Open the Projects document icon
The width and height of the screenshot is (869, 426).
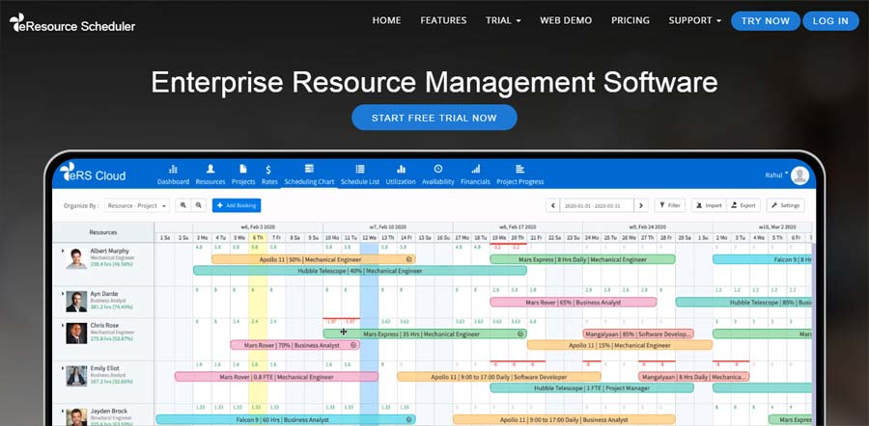point(242,169)
